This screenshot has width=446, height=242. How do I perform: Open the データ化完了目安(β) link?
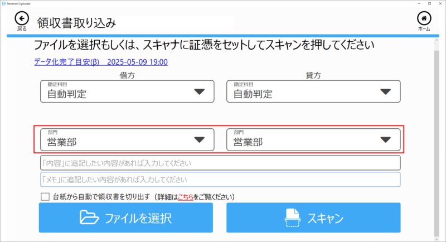tap(101, 62)
